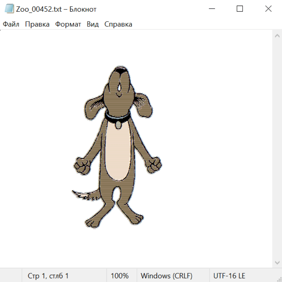Maximize the Notepad window
282x282 pixels.
click(x=240, y=9)
